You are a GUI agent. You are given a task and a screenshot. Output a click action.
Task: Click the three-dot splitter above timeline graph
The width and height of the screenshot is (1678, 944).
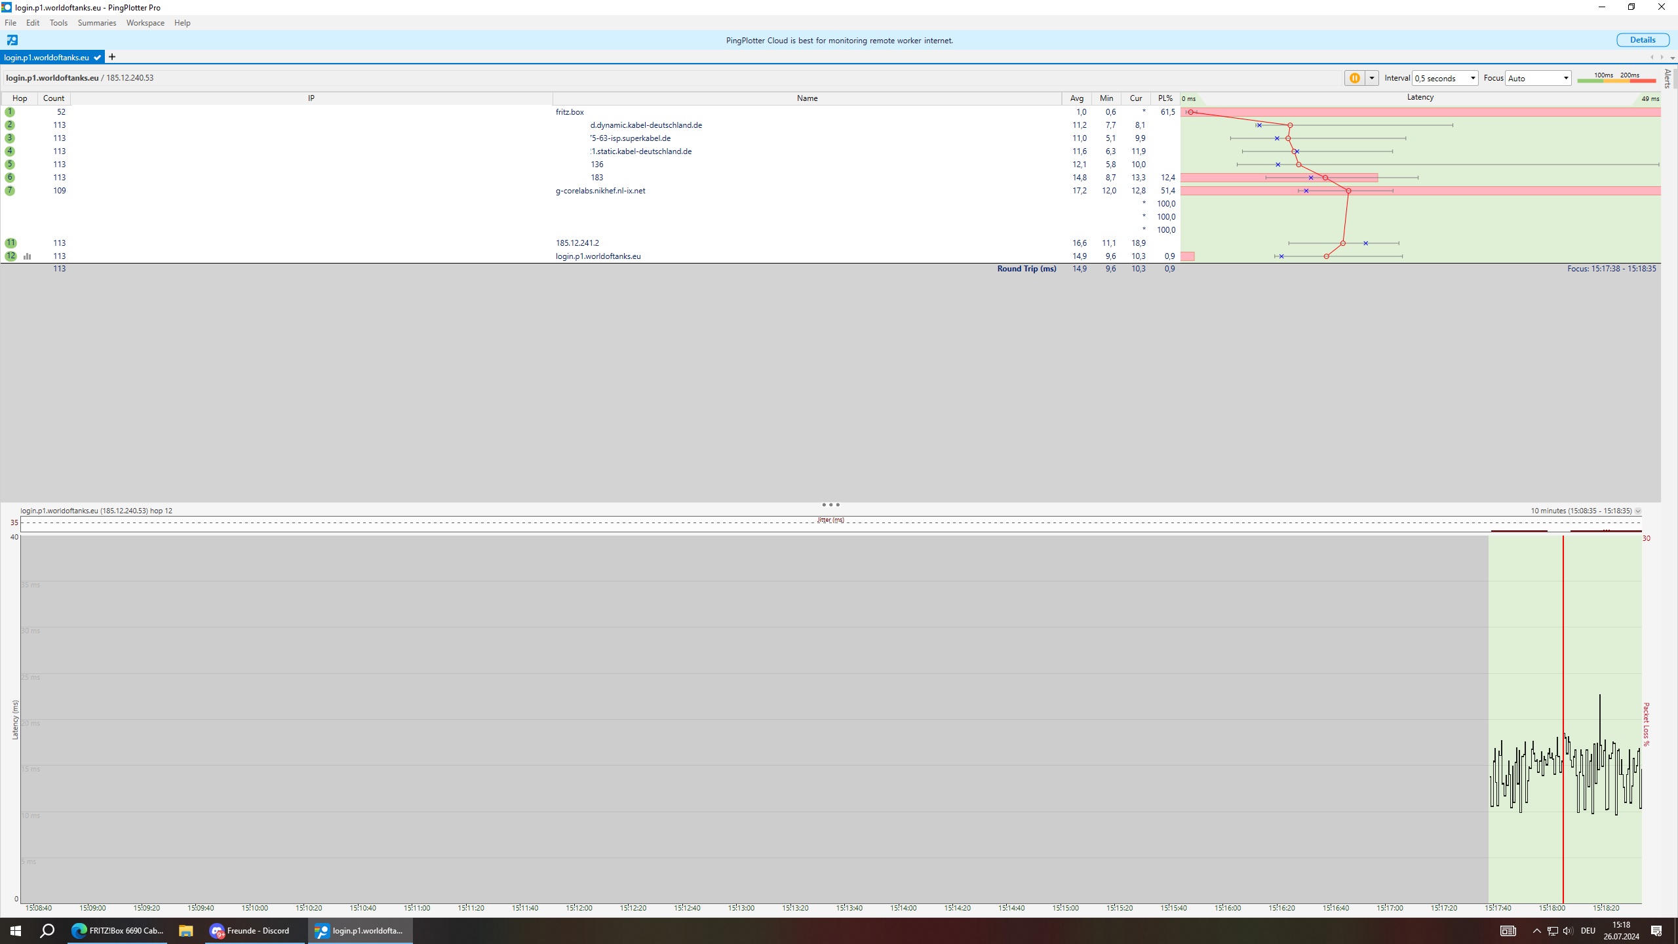[830, 505]
